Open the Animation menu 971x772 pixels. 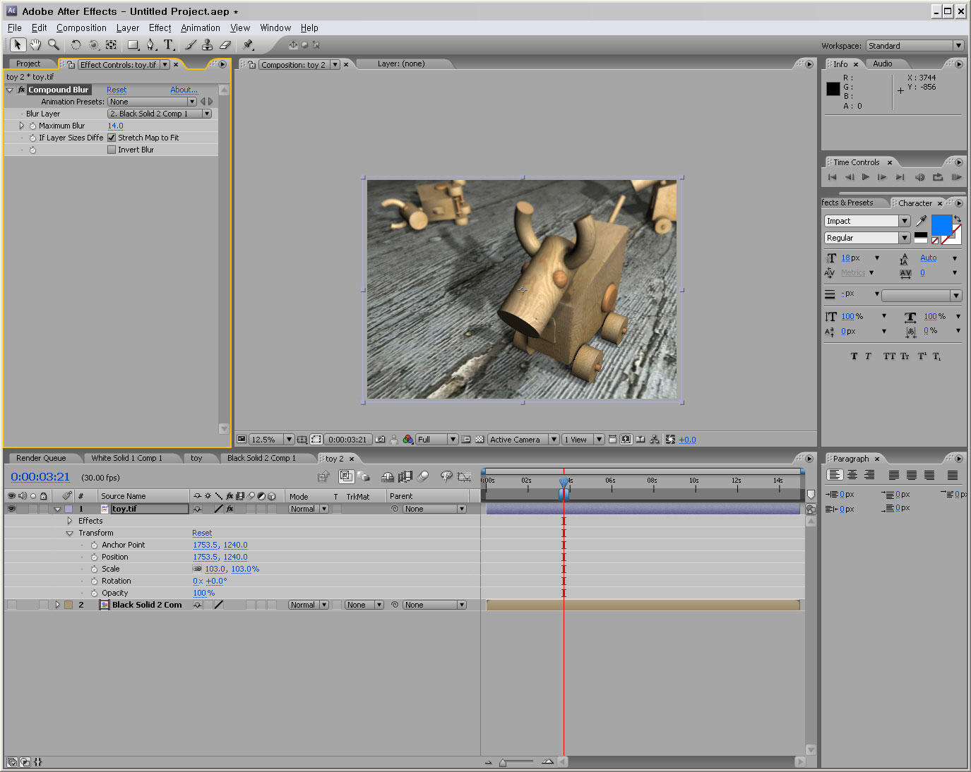pos(201,28)
